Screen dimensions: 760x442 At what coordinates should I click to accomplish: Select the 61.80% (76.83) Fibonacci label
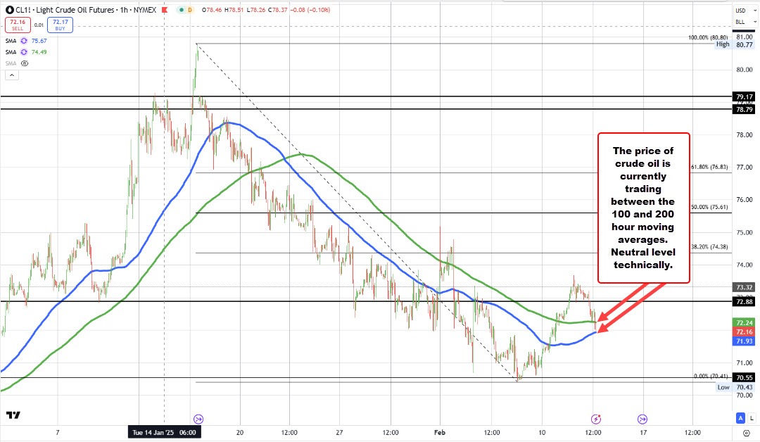coord(709,167)
